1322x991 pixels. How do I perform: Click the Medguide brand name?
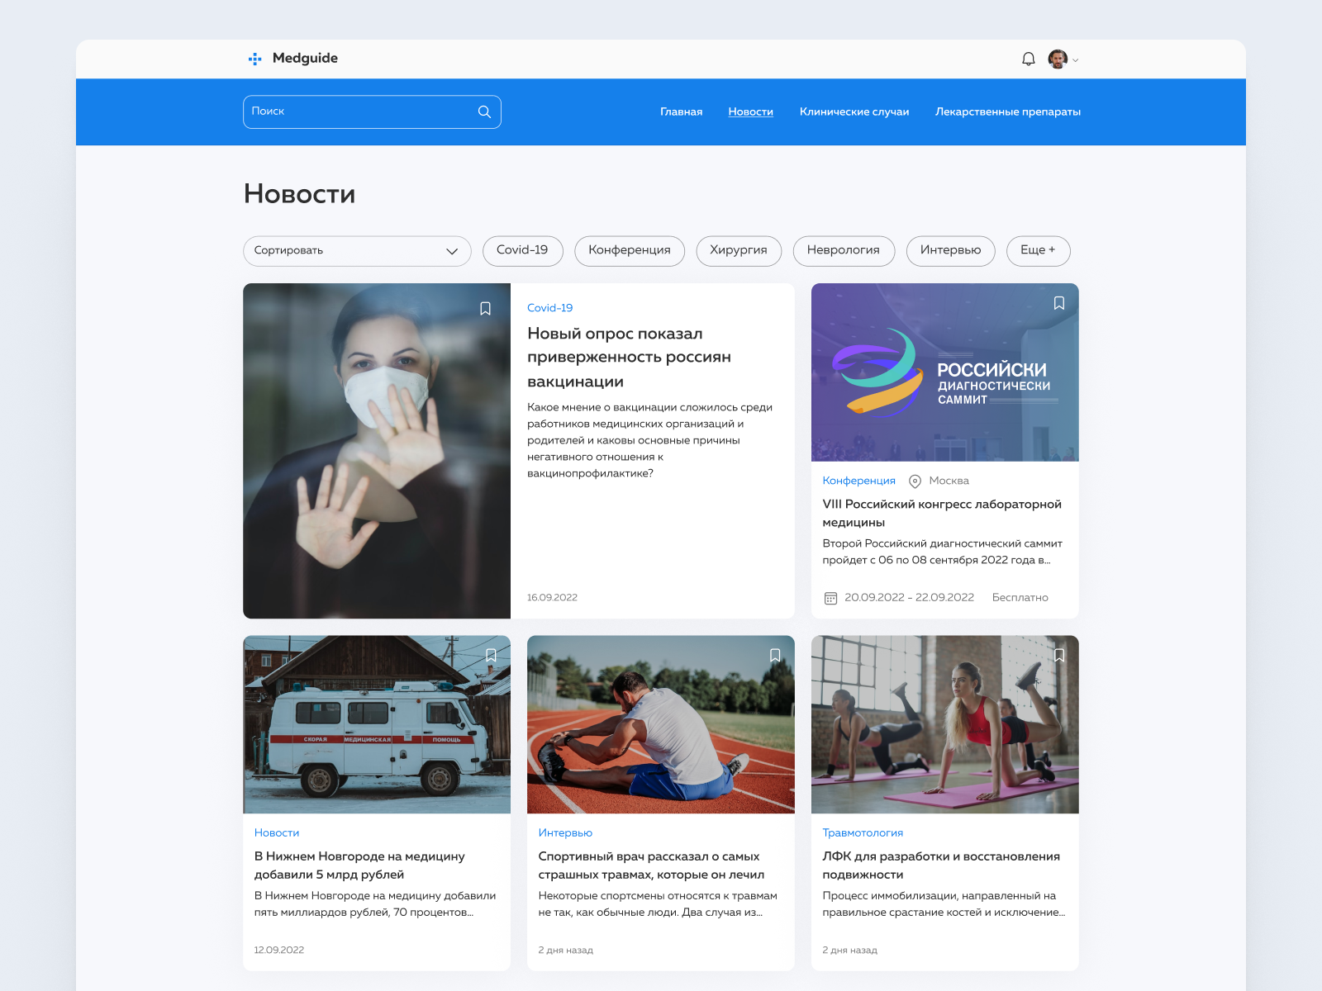305,59
